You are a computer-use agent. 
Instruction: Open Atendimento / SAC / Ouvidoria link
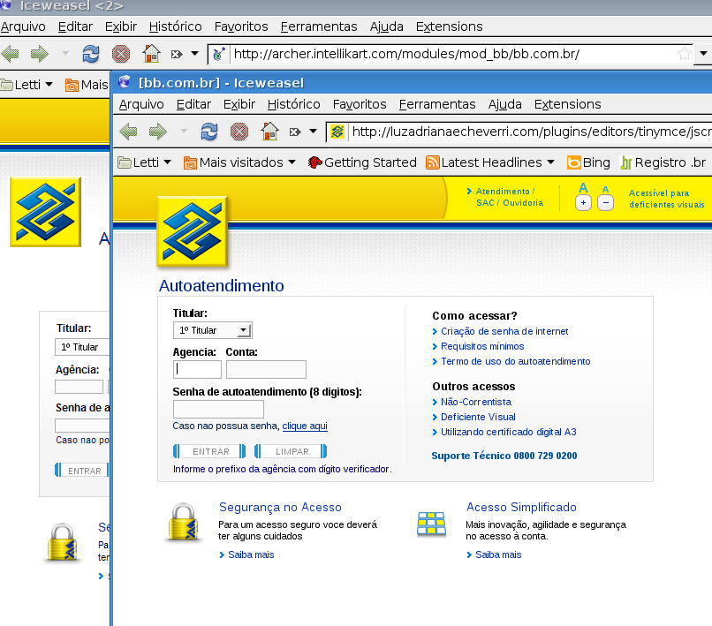pyautogui.click(x=510, y=197)
